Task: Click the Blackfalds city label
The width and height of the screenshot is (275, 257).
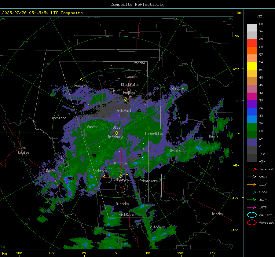Action: (130, 85)
